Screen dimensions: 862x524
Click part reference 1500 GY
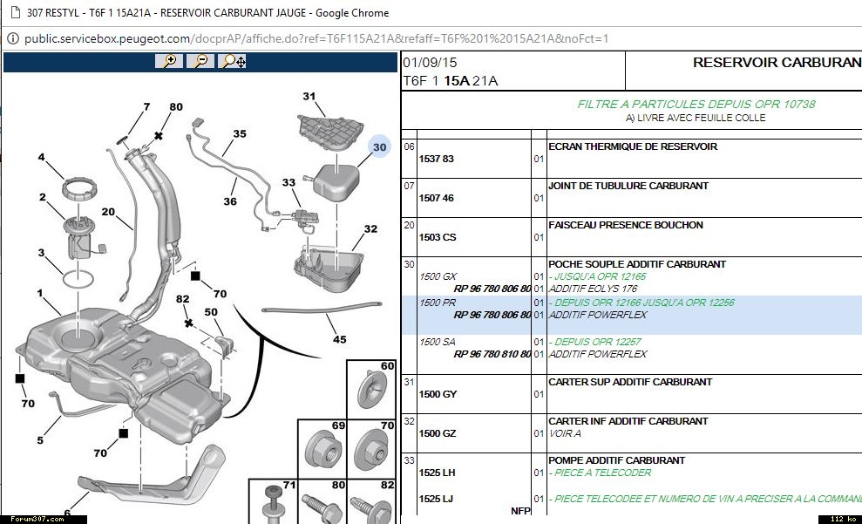(438, 395)
